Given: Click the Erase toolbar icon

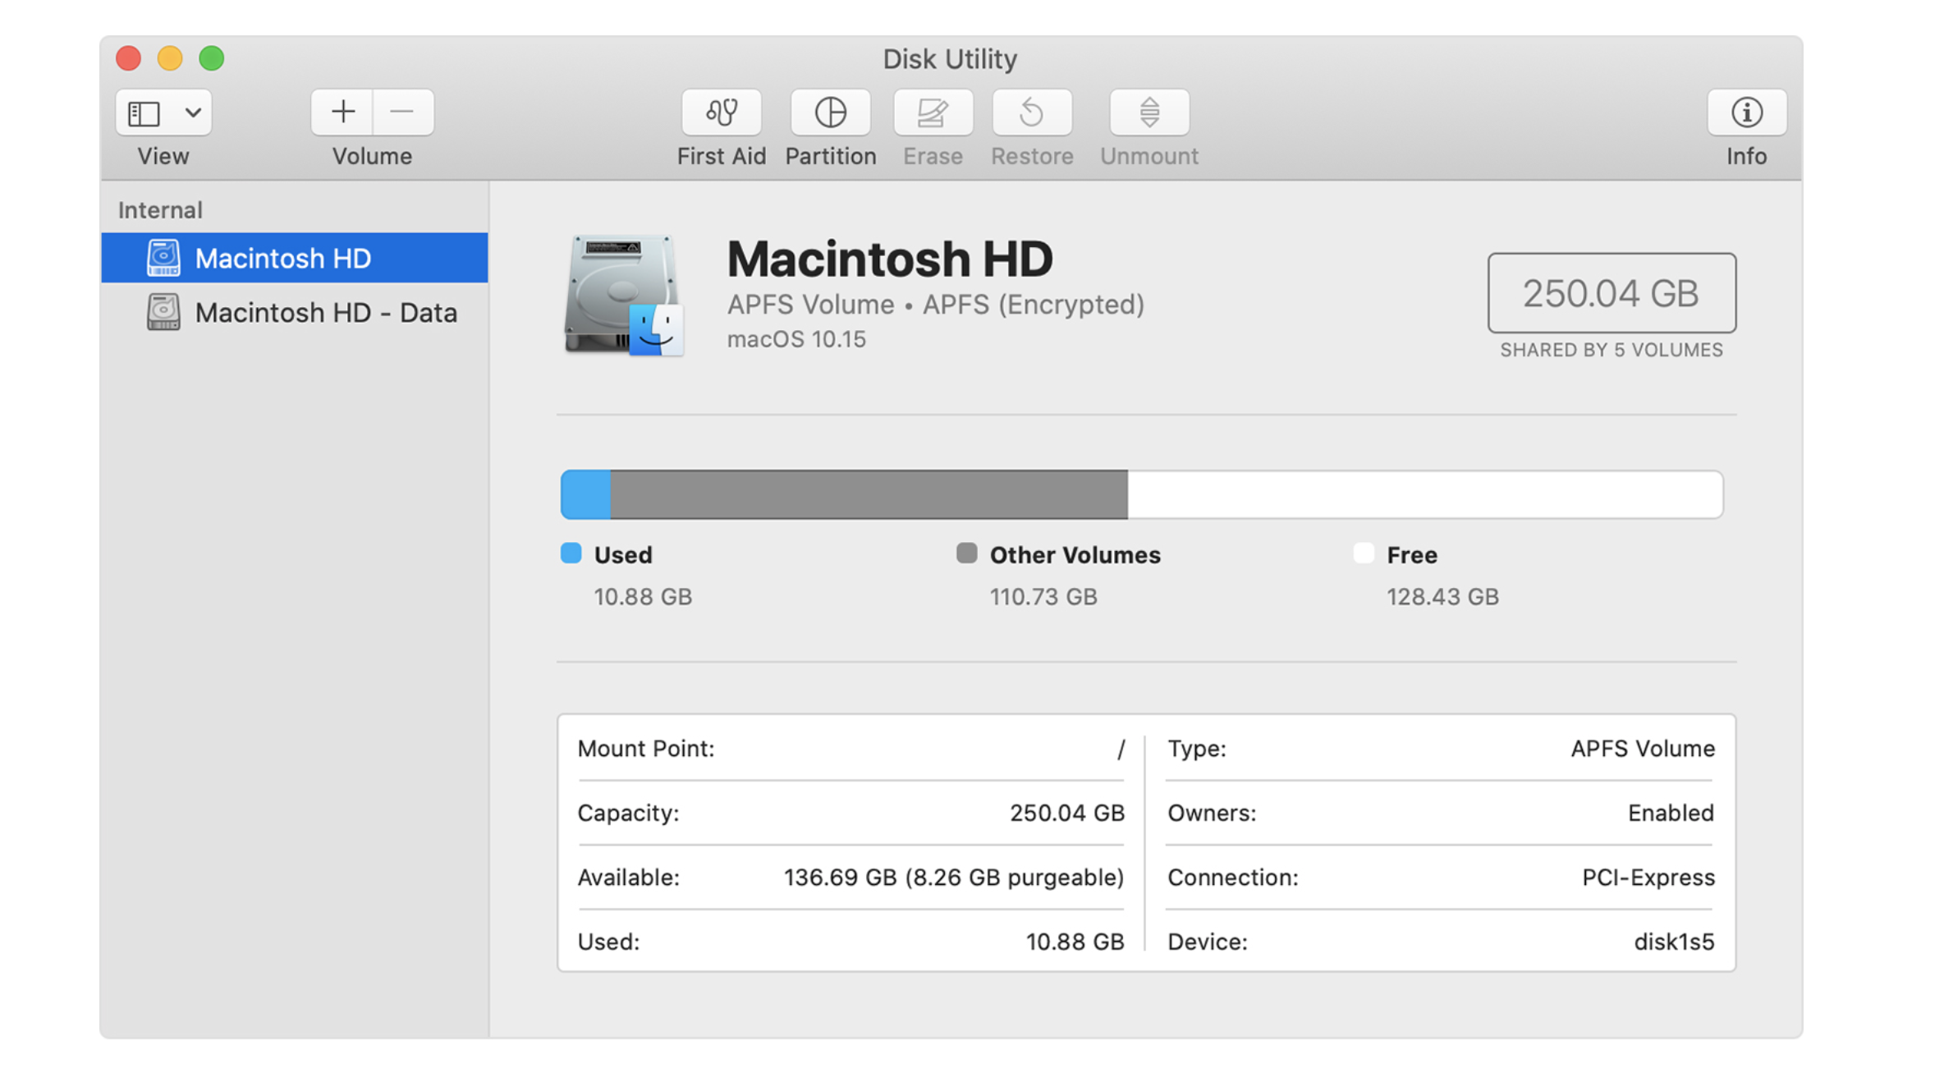Looking at the screenshot, I should (x=933, y=112).
